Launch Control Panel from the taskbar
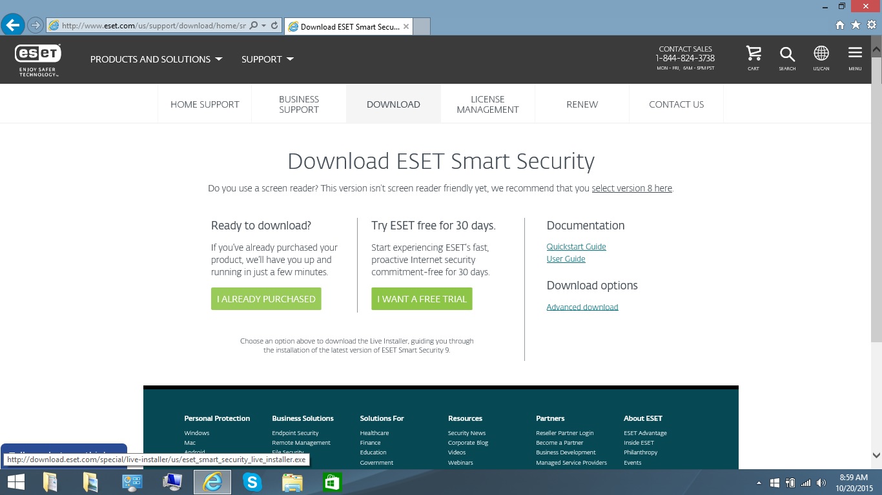Screen dimensions: 882x495 132,482
